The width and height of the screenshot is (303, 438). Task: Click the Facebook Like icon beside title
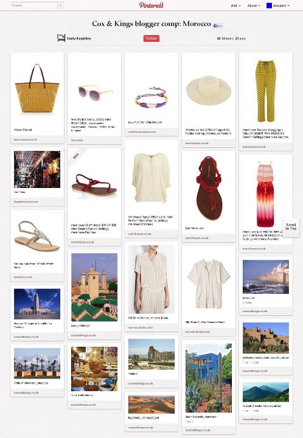pyautogui.click(x=218, y=26)
